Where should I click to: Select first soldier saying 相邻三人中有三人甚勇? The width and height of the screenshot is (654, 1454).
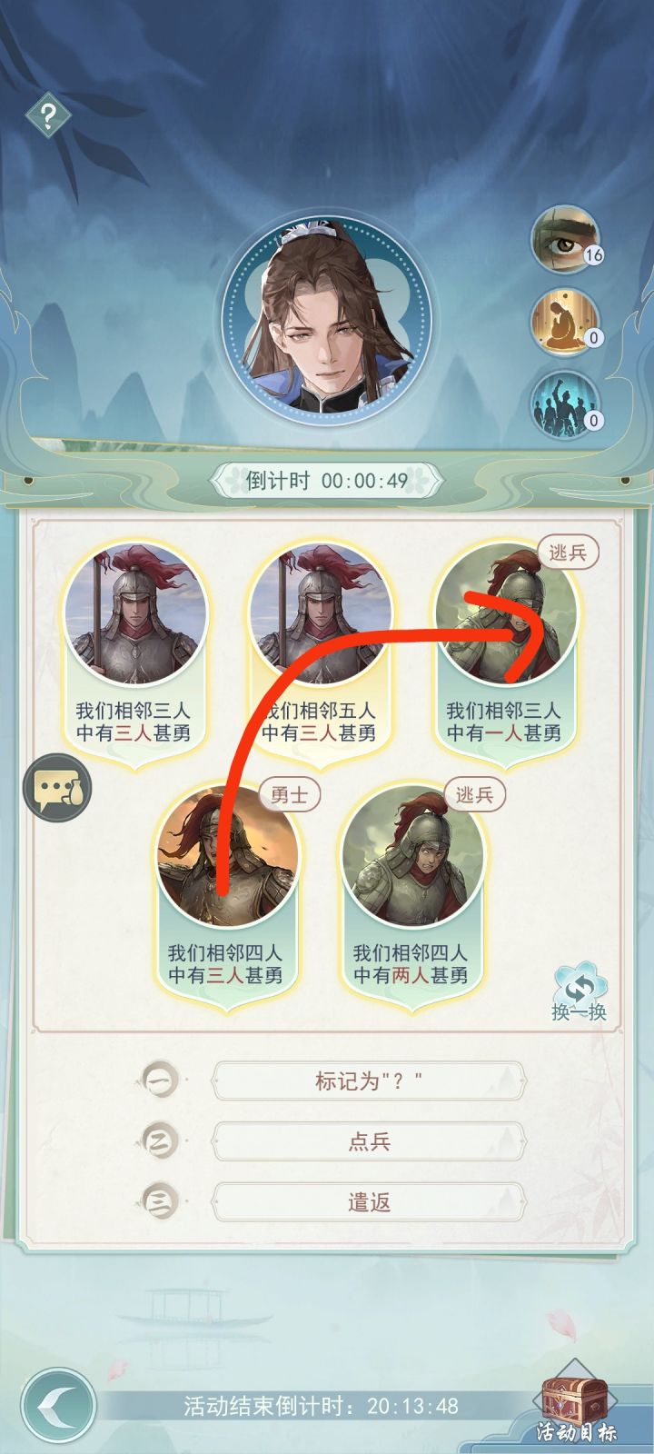(x=134, y=652)
